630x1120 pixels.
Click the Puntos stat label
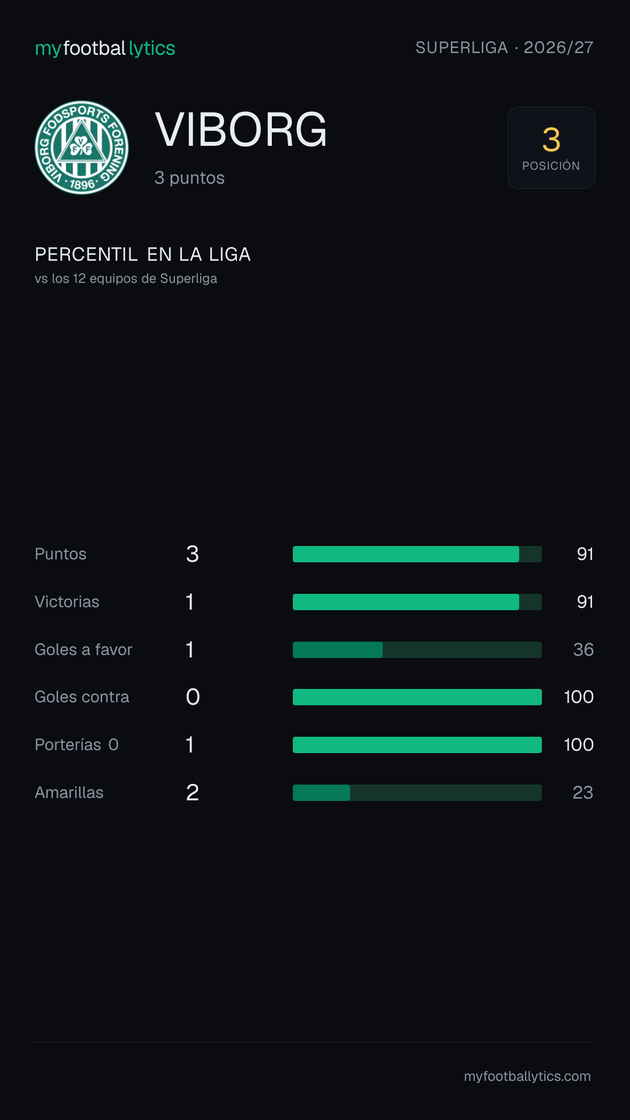point(61,554)
